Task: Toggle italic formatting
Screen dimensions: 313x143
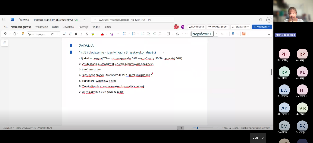Action: 81,34
